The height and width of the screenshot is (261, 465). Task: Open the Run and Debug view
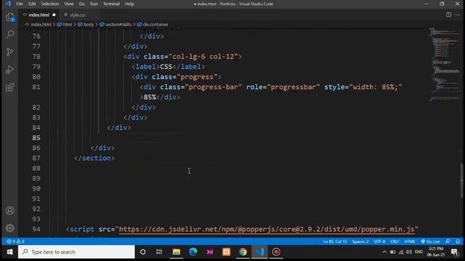[x=9, y=70]
